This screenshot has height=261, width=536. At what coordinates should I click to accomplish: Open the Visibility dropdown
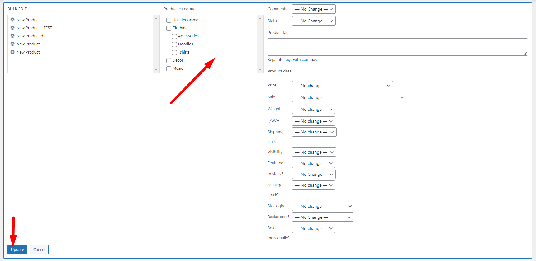click(x=314, y=152)
